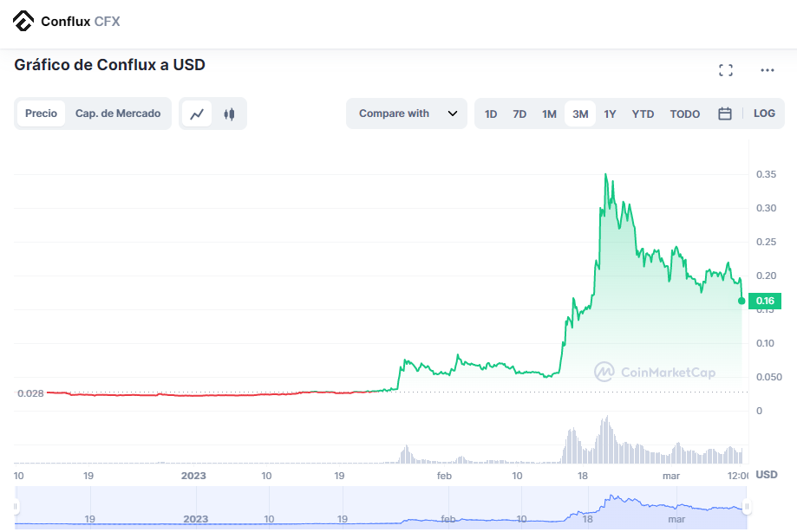
Task: Click the left range slider handle
Action: tap(16, 506)
